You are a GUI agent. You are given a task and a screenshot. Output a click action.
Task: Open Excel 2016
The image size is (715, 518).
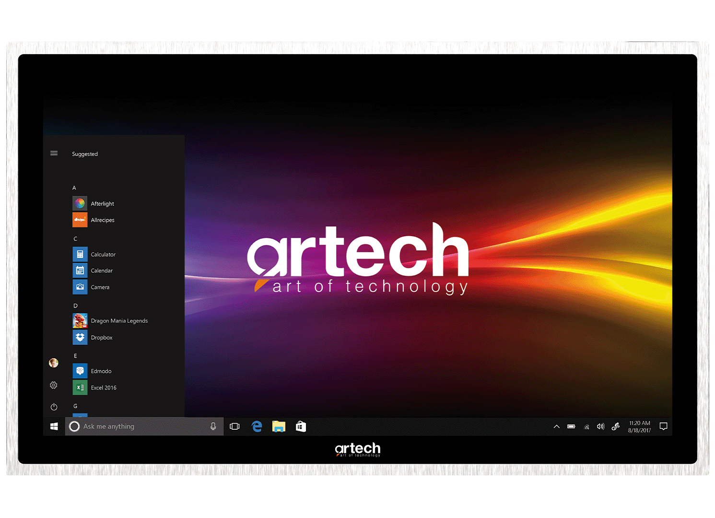[103, 388]
